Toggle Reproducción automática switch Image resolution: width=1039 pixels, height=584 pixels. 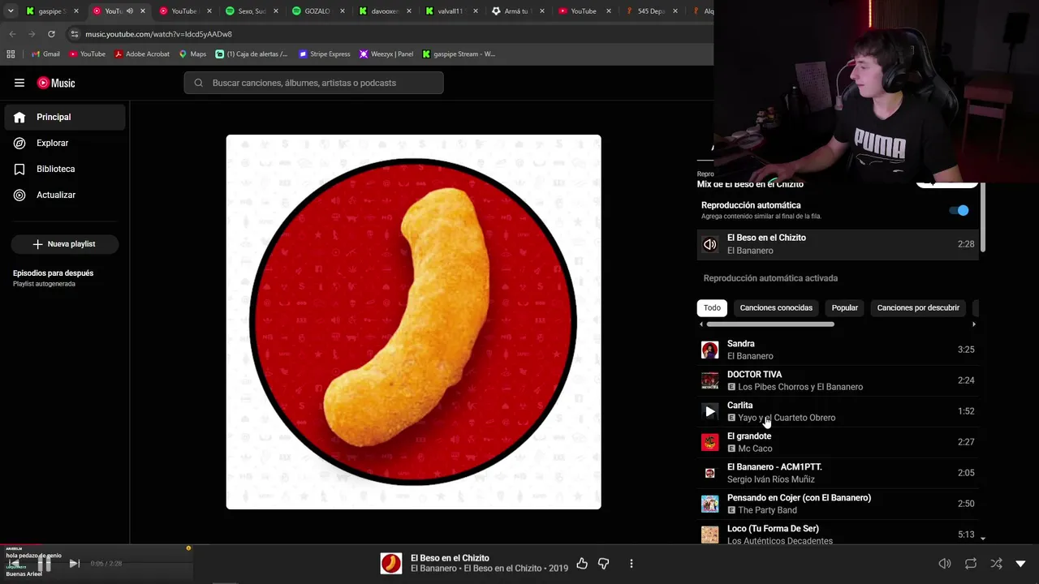[x=959, y=211]
